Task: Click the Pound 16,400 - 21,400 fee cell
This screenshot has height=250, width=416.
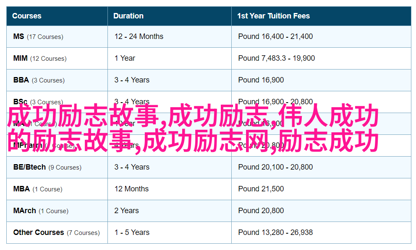Action: click(275, 36)
